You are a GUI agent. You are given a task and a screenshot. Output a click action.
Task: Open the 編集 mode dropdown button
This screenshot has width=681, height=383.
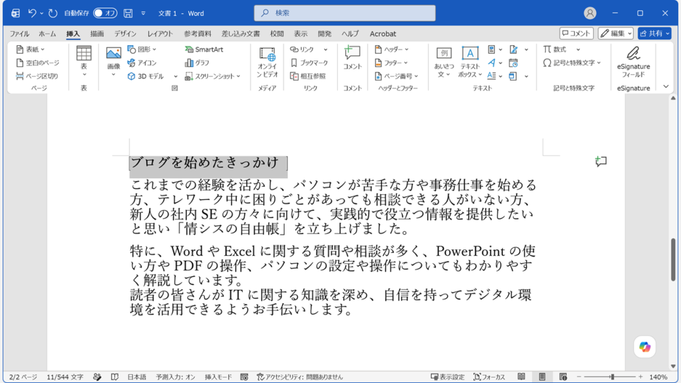(615, 33)
